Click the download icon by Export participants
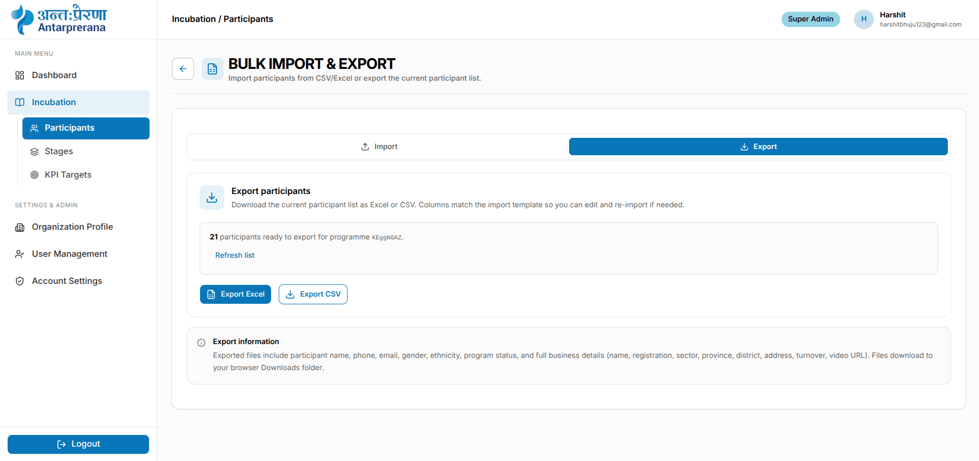The height and width of the screenshot is (461, 979). click(212, 198)
